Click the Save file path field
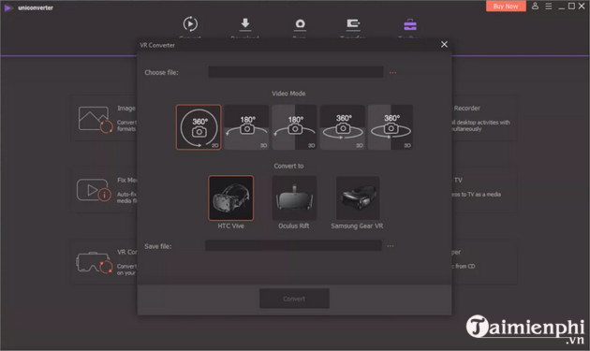Viewport: 590px width, 351px height. pos(293,245)
